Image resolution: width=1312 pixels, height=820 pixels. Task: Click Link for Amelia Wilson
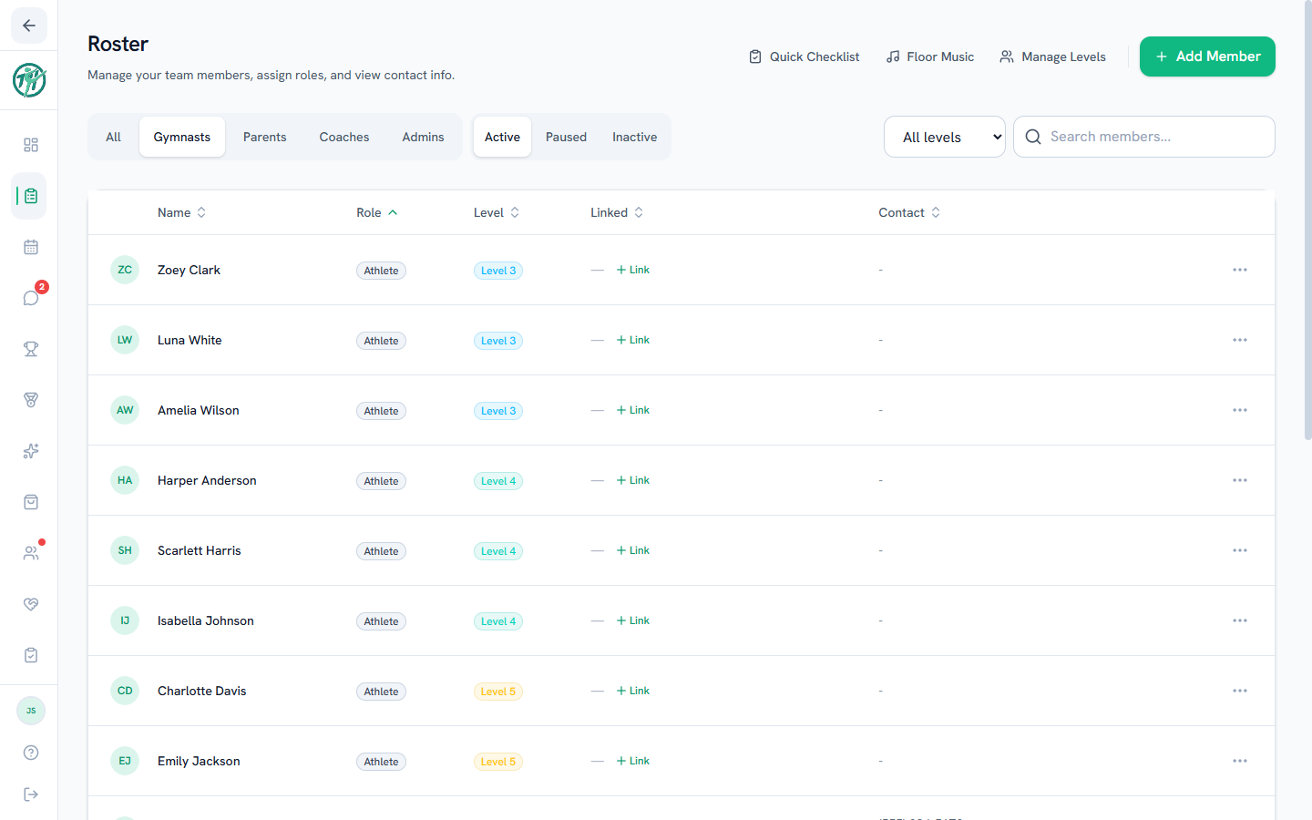tap(633, 410)
